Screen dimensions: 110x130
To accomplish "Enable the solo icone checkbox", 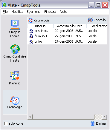I will [x=6, y=123].
